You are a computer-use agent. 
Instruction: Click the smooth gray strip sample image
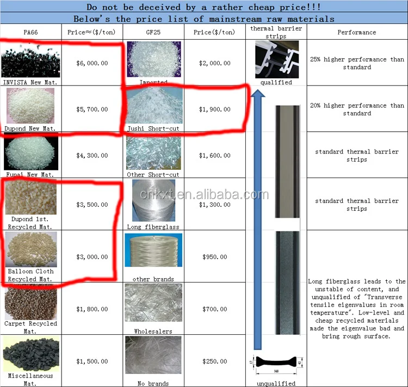(x=287, y=162)
